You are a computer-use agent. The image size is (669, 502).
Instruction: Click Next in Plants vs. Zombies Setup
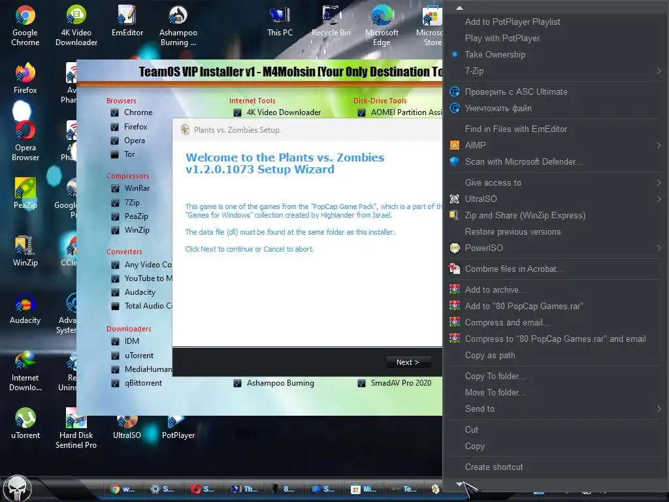[x=408, y=362]
